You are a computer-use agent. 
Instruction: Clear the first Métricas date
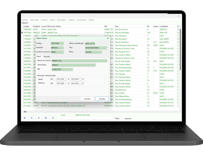point(69,83)
